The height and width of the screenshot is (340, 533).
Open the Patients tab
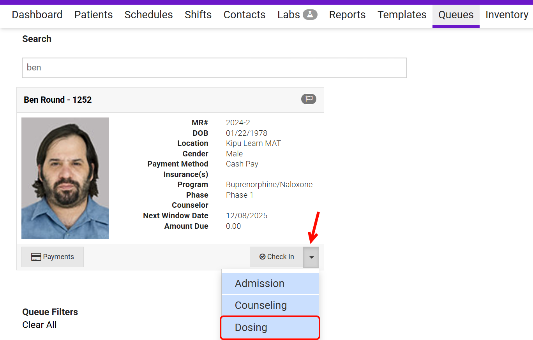94,15
